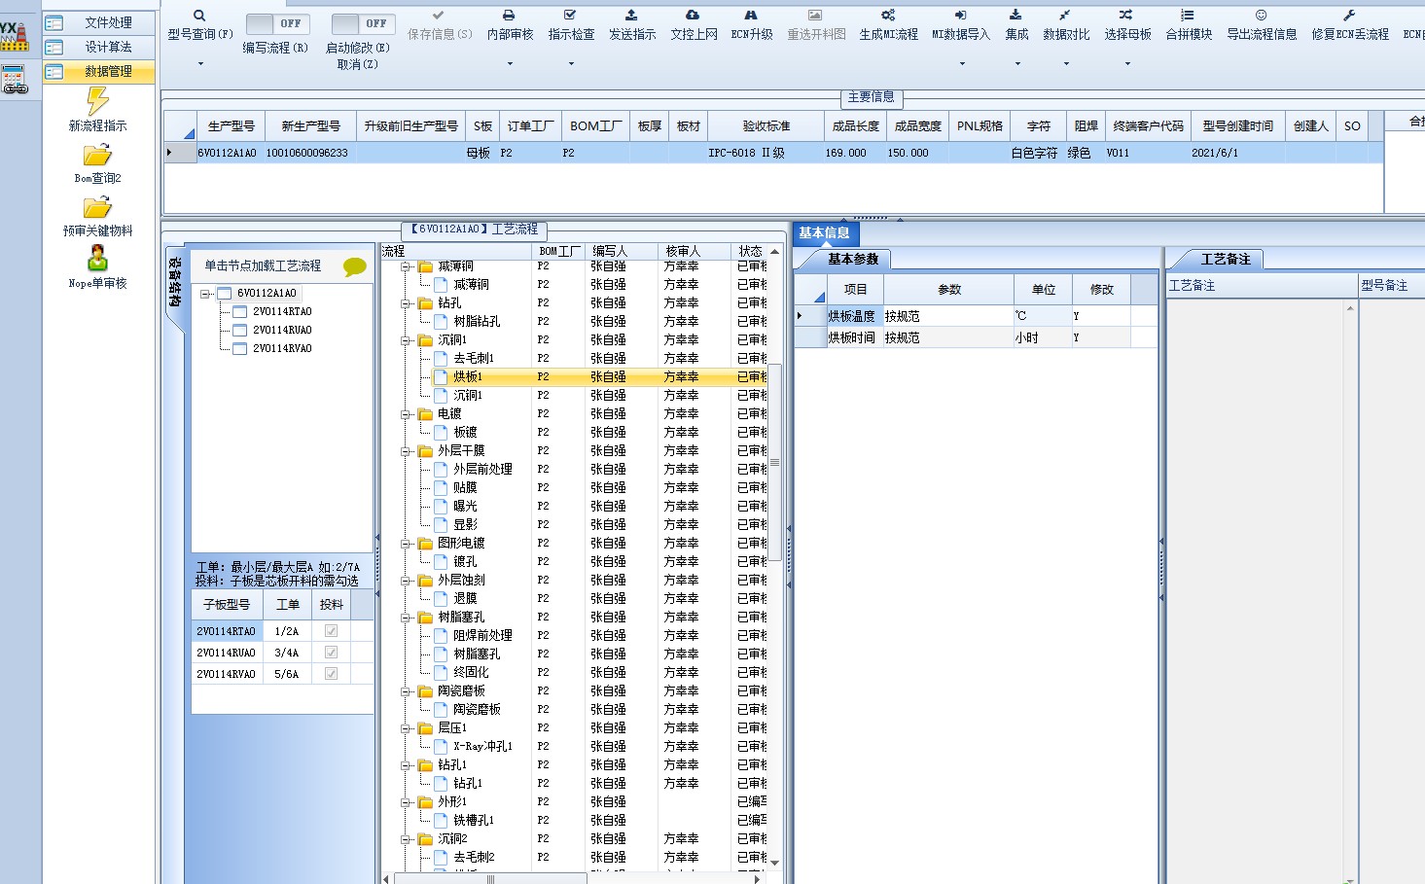Viewport: 1425px width, 884px height.
Task: Open the 预审关键物料 folder shortcut
Action: (x=97, y=216)
